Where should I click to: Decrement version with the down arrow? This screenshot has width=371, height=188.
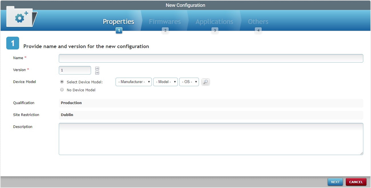(97, 73)
